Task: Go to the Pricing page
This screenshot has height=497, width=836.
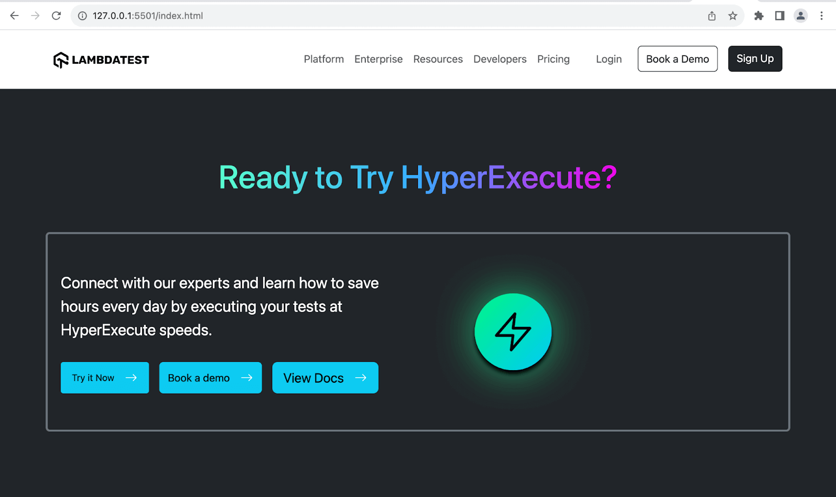Action: coord(553,59)
